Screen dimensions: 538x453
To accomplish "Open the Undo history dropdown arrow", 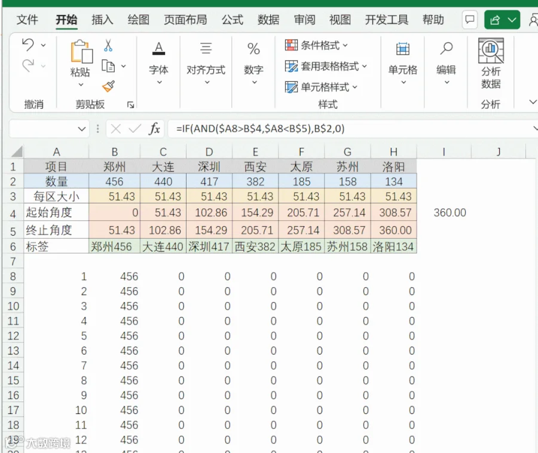I will 43,45.
